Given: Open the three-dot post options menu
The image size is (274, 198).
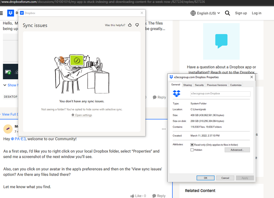Looking at the screenshot, I should (x=164, y=129).
